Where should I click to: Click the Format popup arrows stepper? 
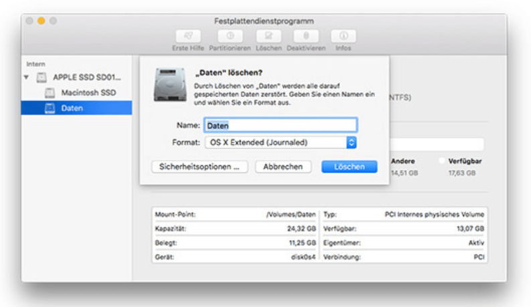click(x=352, y=142)
